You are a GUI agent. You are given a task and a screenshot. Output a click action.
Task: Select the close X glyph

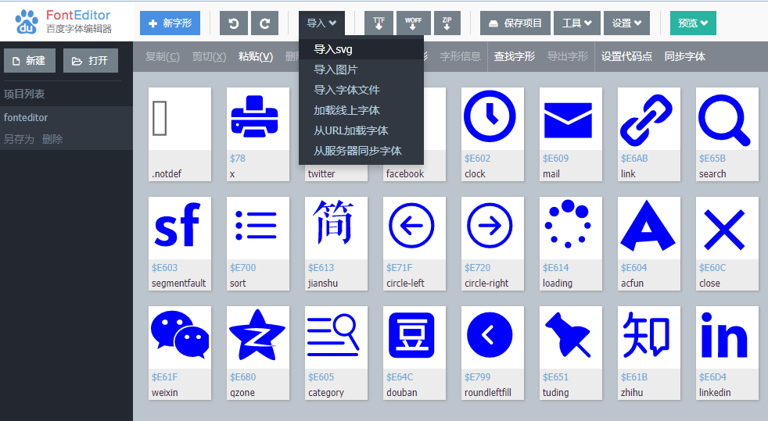[727, 244]
